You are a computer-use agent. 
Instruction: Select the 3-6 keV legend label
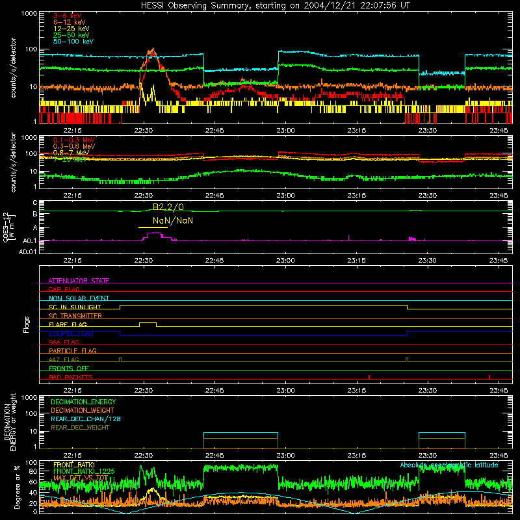coord(67,16)
